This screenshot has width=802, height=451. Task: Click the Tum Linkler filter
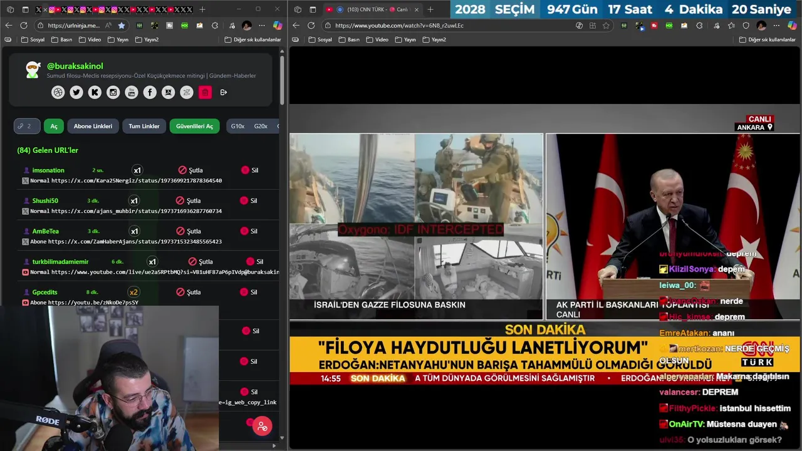click(144, 126)
